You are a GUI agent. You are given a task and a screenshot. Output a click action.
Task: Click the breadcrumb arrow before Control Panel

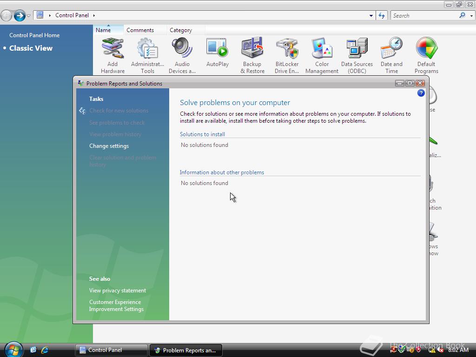50,15
